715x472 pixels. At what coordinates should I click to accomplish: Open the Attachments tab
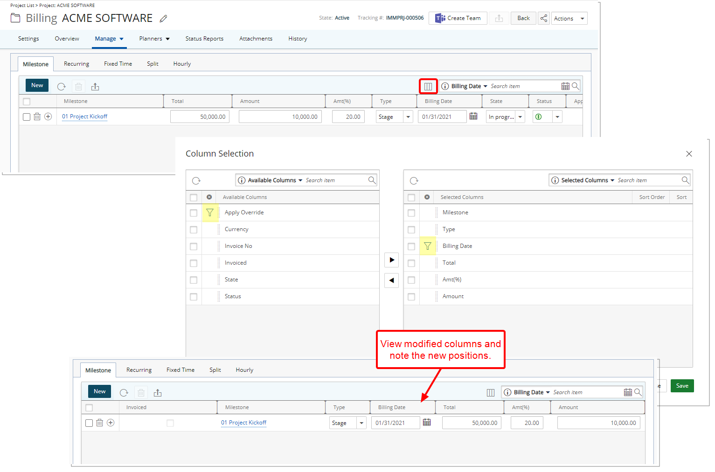pos(256,39)
